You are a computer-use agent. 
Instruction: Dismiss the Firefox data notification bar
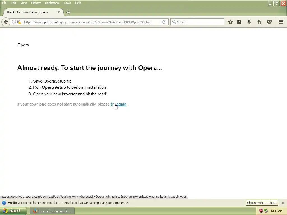pyautogui.click(x=283, y=203)
